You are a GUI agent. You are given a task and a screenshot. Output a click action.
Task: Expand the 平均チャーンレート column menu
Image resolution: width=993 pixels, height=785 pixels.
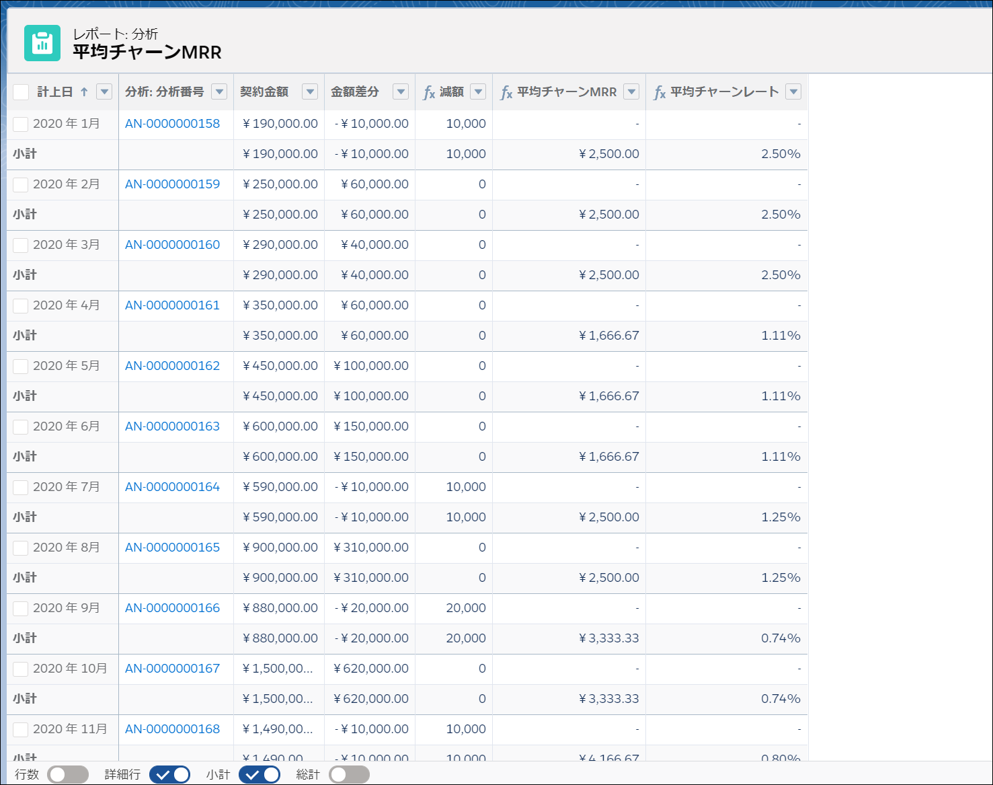[x=793, y=92]
